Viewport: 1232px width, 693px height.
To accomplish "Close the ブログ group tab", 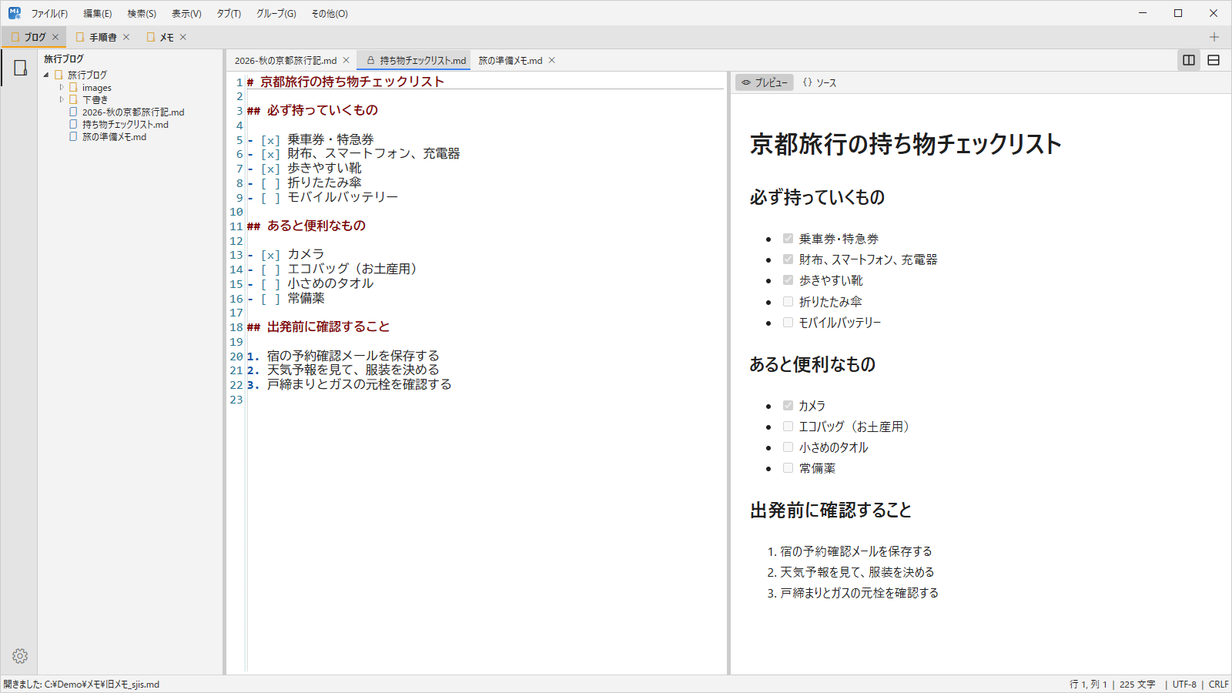I will coord(55,37).
